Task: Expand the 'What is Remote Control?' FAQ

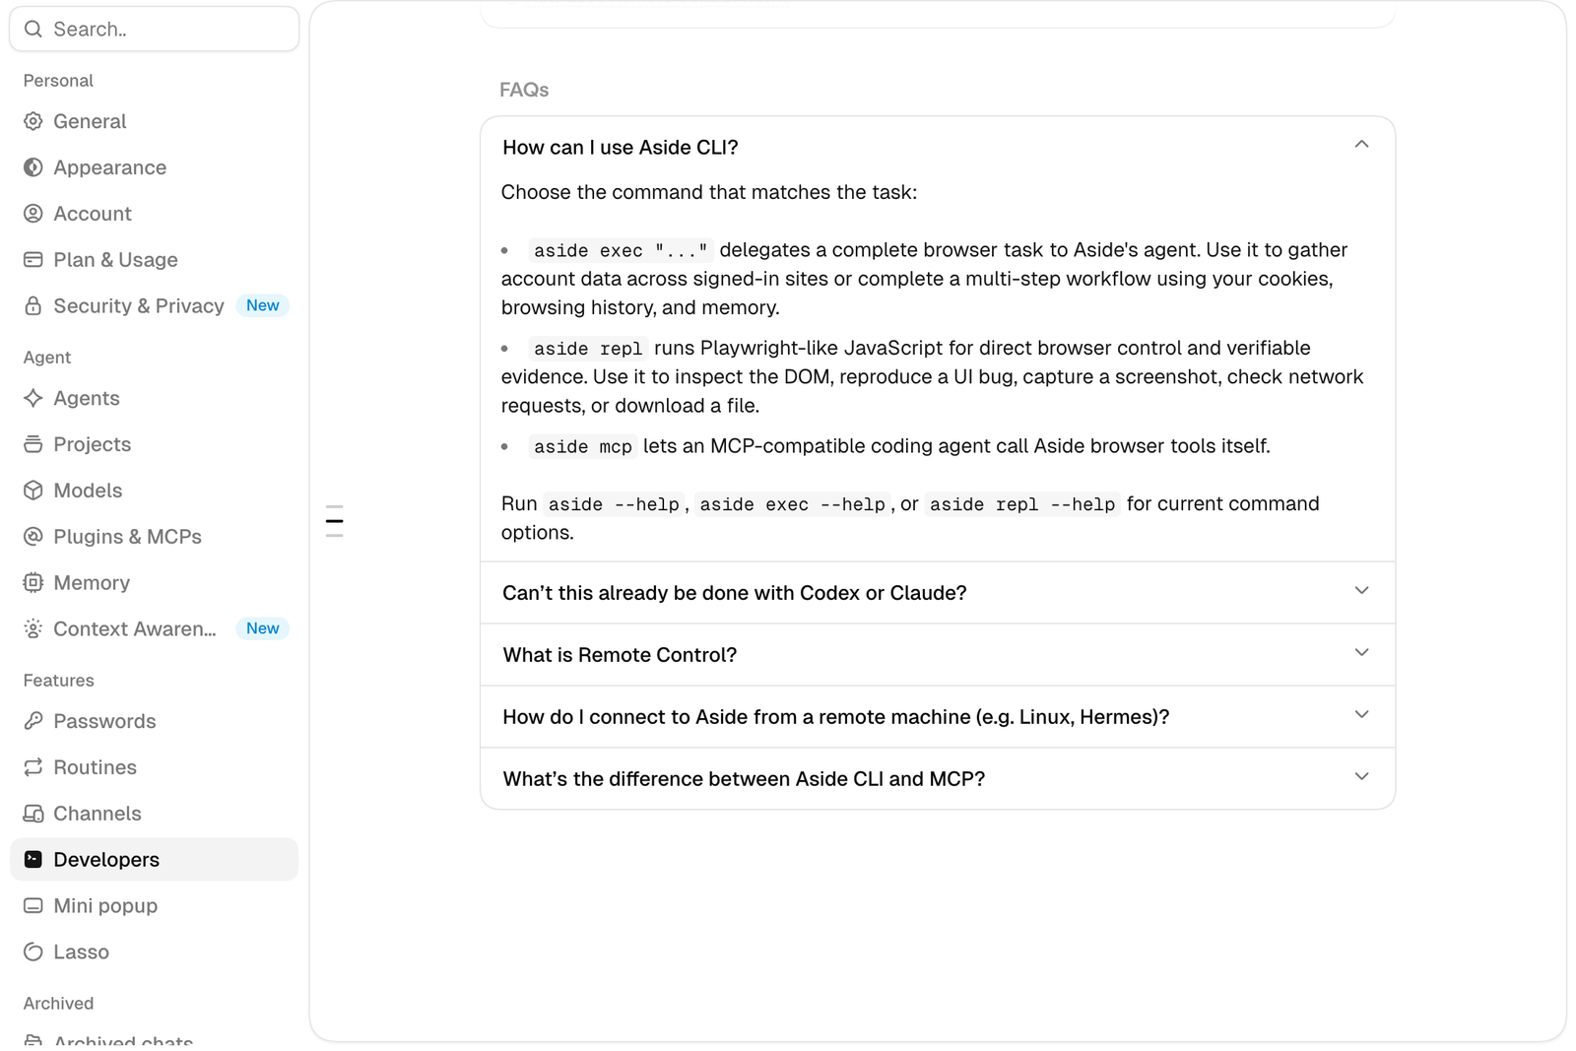Action: point(938,655)
